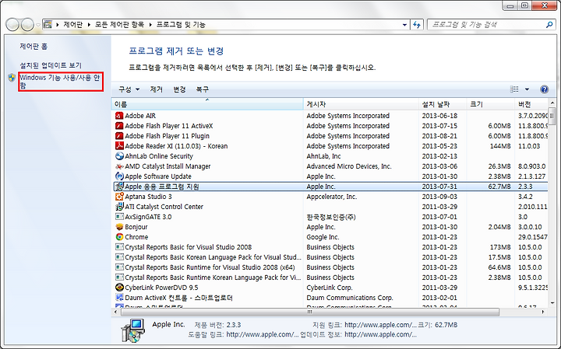Open help with the question mark icon

(544, 89)
